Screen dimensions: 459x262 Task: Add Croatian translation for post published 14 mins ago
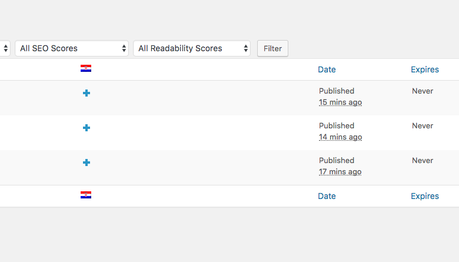point(87,128)
